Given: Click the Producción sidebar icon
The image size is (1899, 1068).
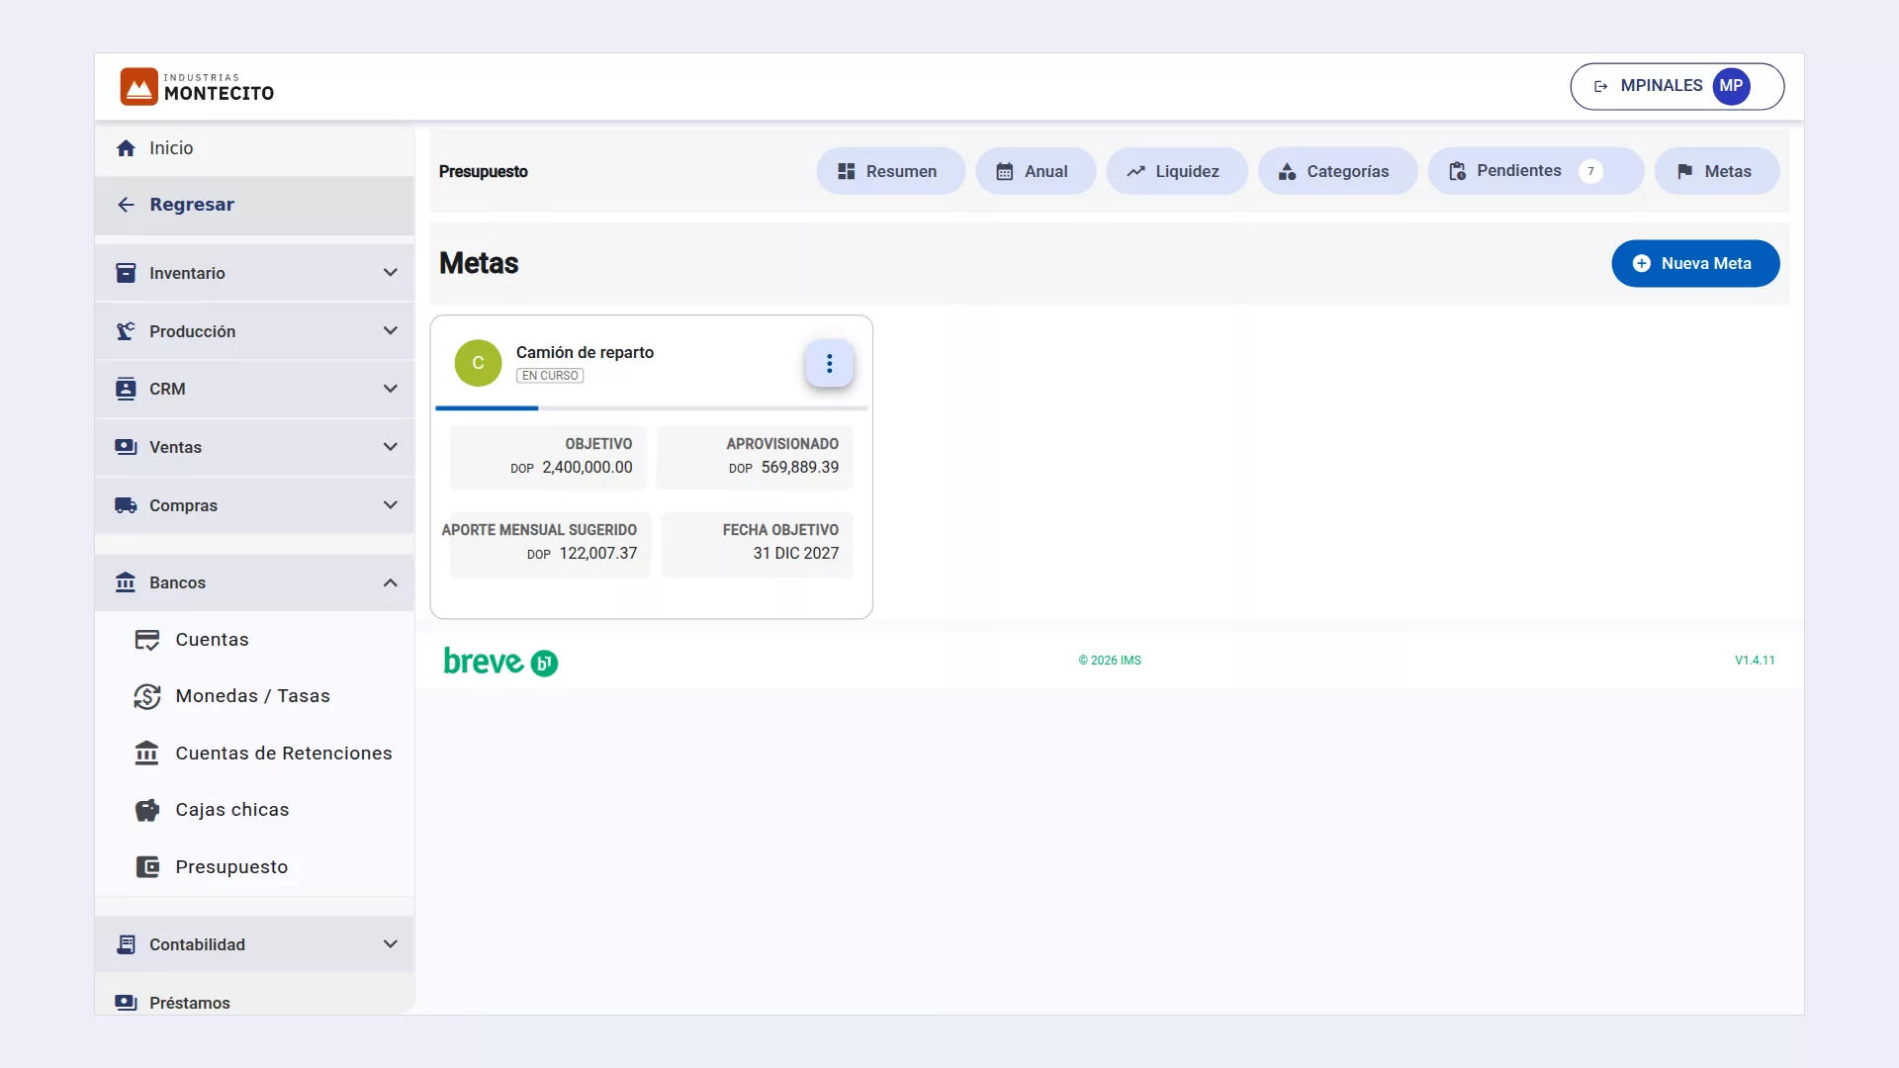Looking at the screenshot, I should point(126,331).
